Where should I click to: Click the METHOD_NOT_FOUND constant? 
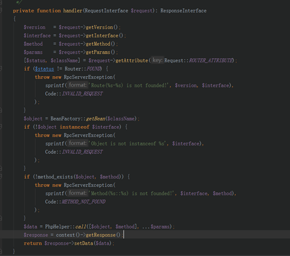(x=83, y=202)
